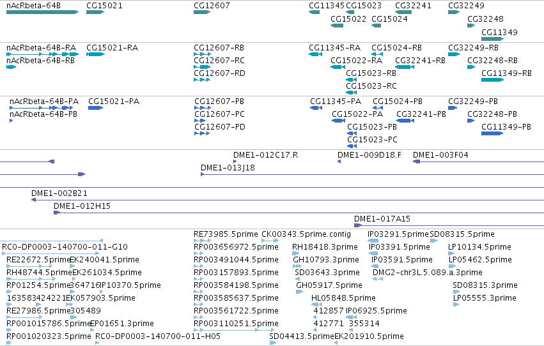Click protein CG32241-PB
This screenshot has height=346, width=544.
[x=405, y=121]
